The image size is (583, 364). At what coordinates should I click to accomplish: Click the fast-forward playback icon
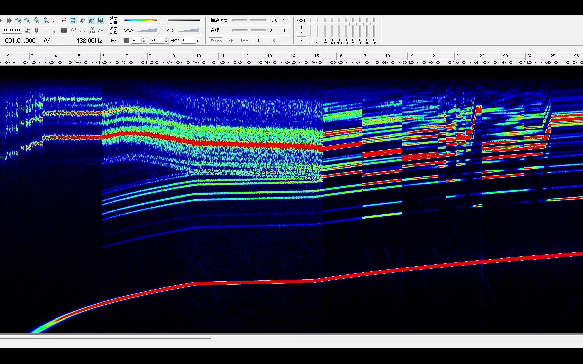pyautogui.click(x=9, y=21)
